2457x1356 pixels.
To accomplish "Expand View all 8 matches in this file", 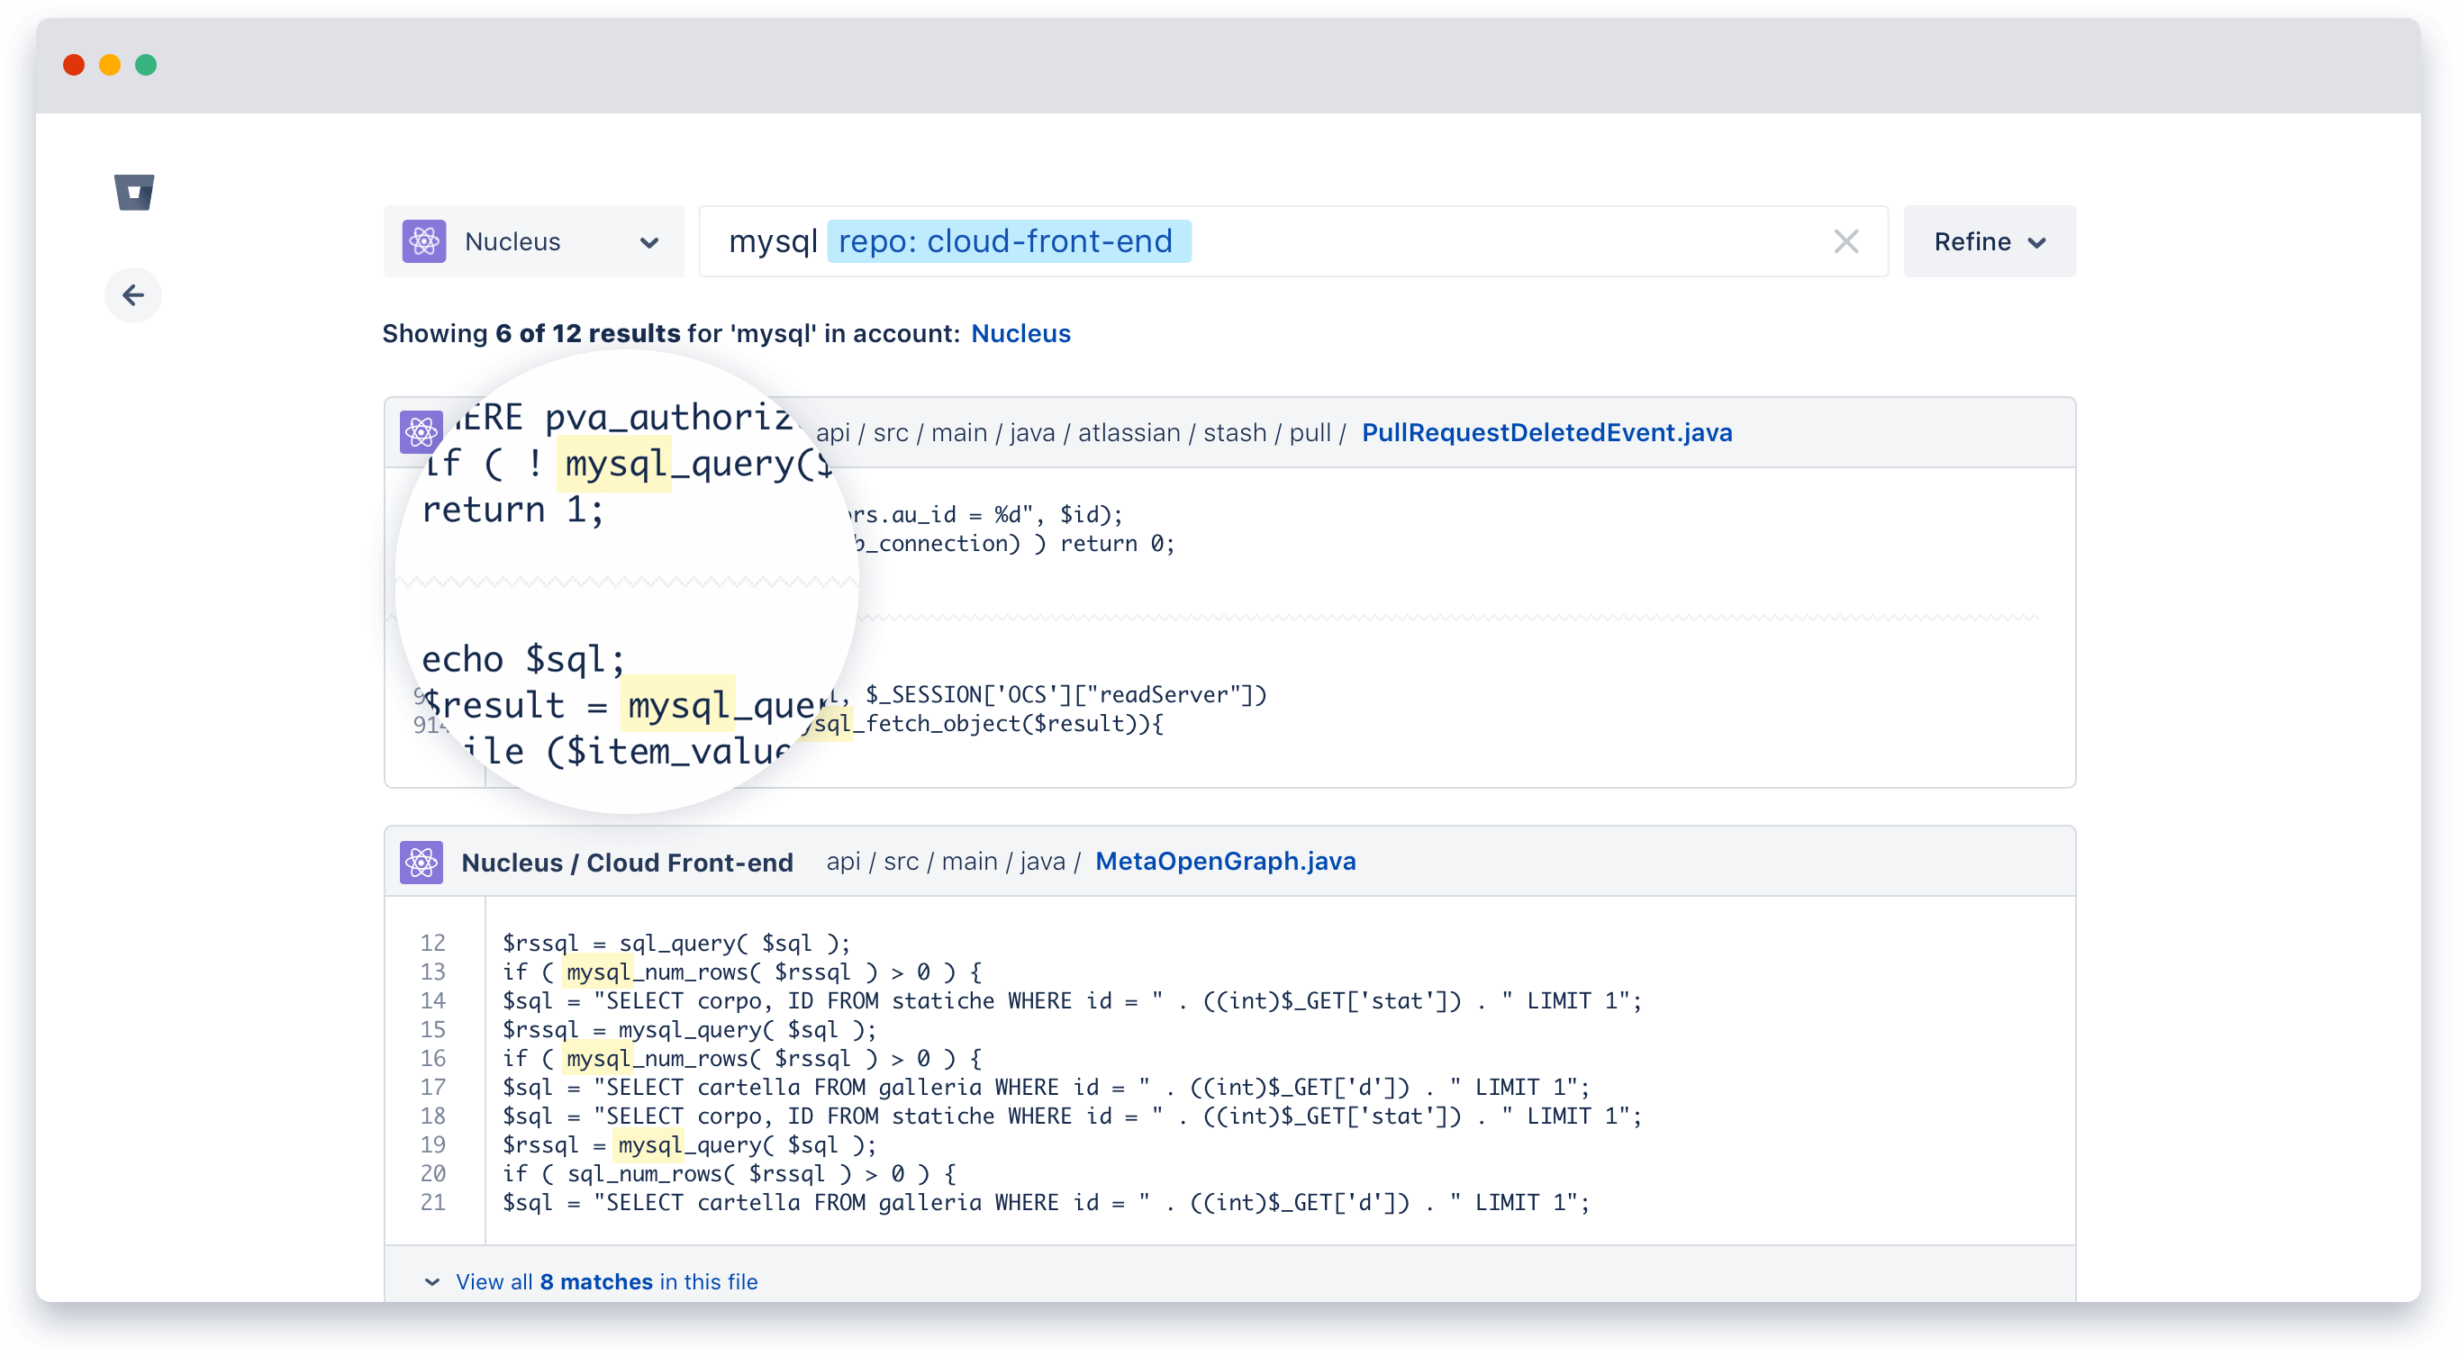I will (605, 1280).
